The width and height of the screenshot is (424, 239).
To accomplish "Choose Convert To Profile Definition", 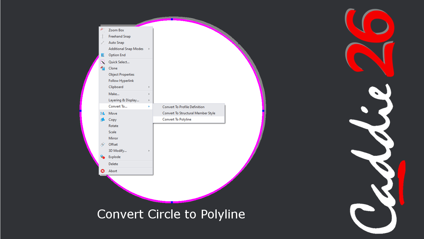I will [x=189, y=107].
